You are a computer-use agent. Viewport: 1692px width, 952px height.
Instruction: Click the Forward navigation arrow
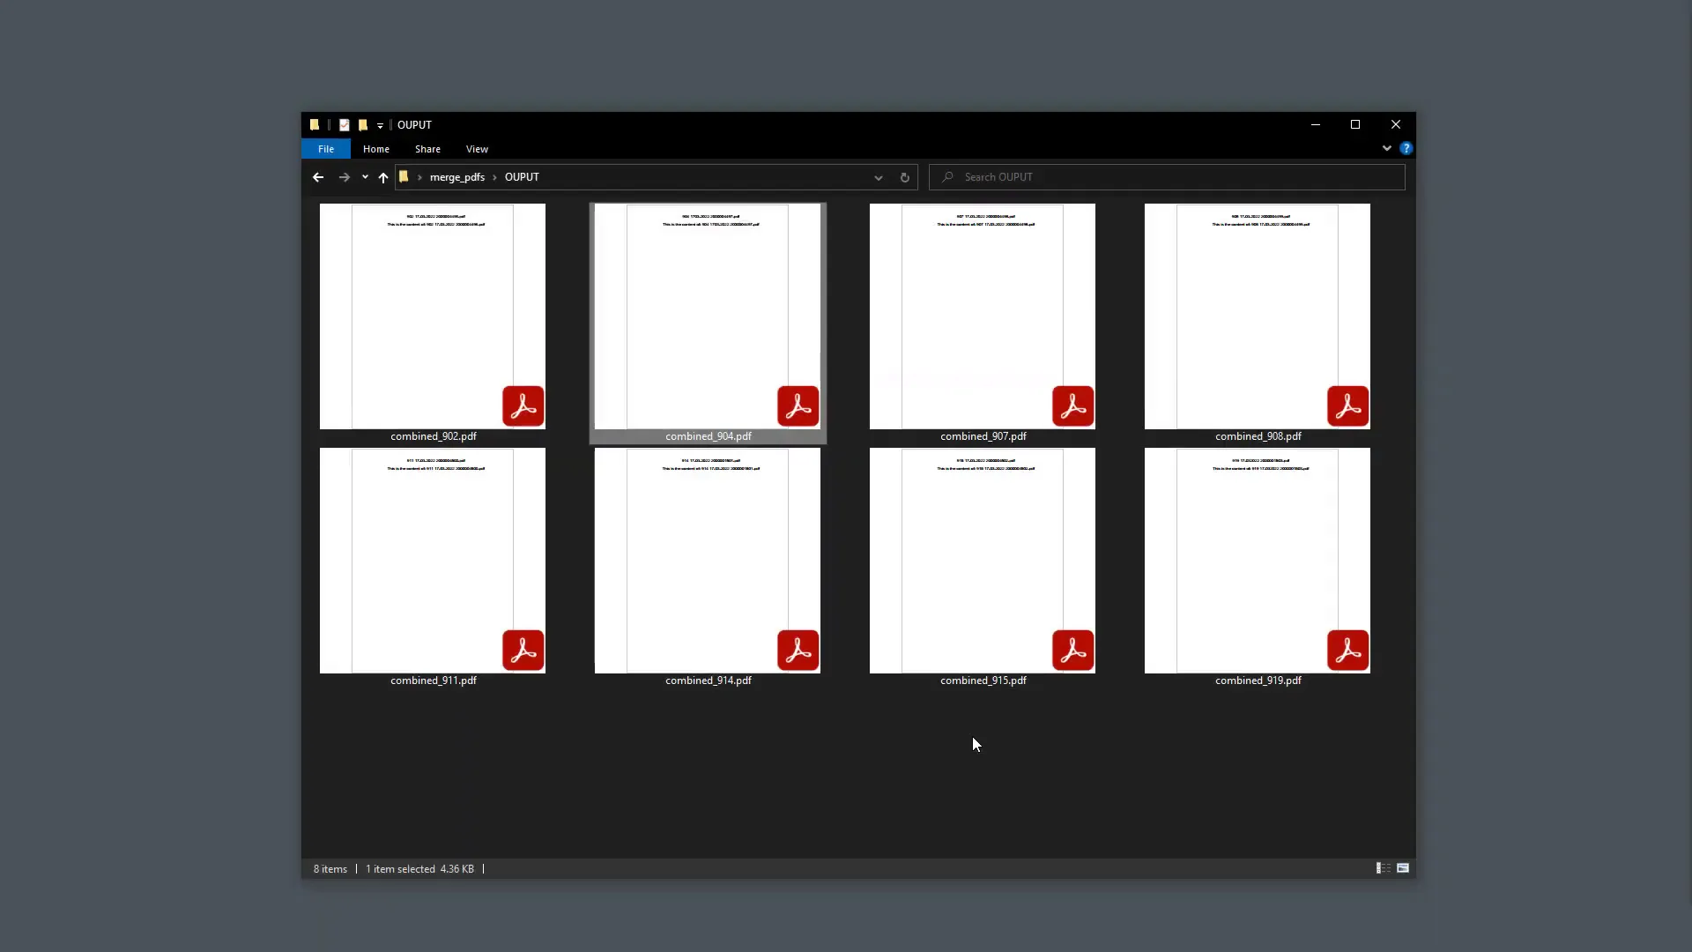[344, 177]
